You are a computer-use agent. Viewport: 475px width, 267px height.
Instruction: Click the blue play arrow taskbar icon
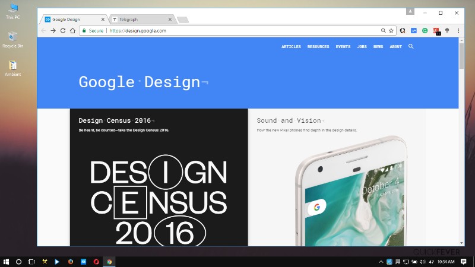(x=57, y=262)
